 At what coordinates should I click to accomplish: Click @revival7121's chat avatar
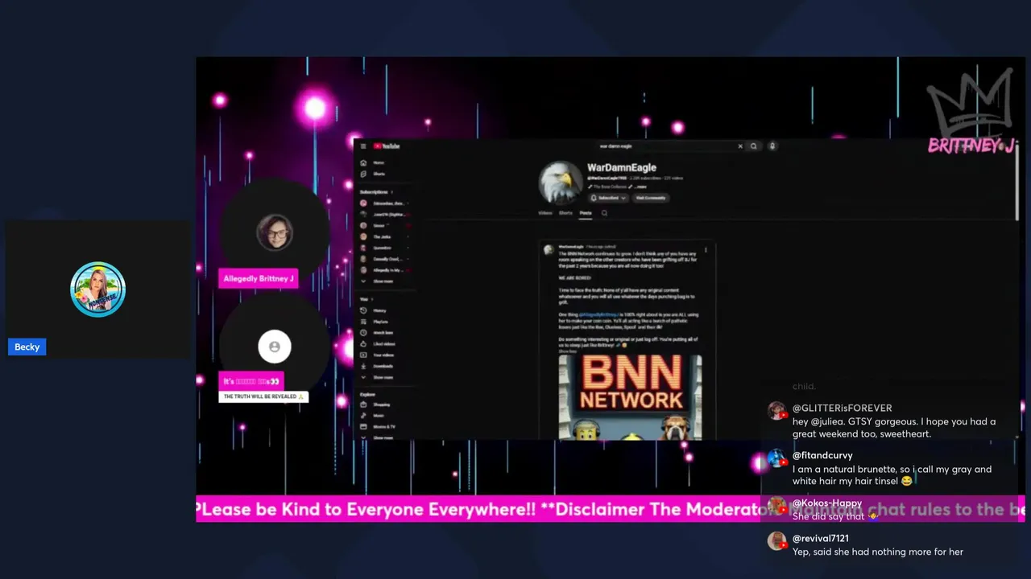(x=777, y=541)
